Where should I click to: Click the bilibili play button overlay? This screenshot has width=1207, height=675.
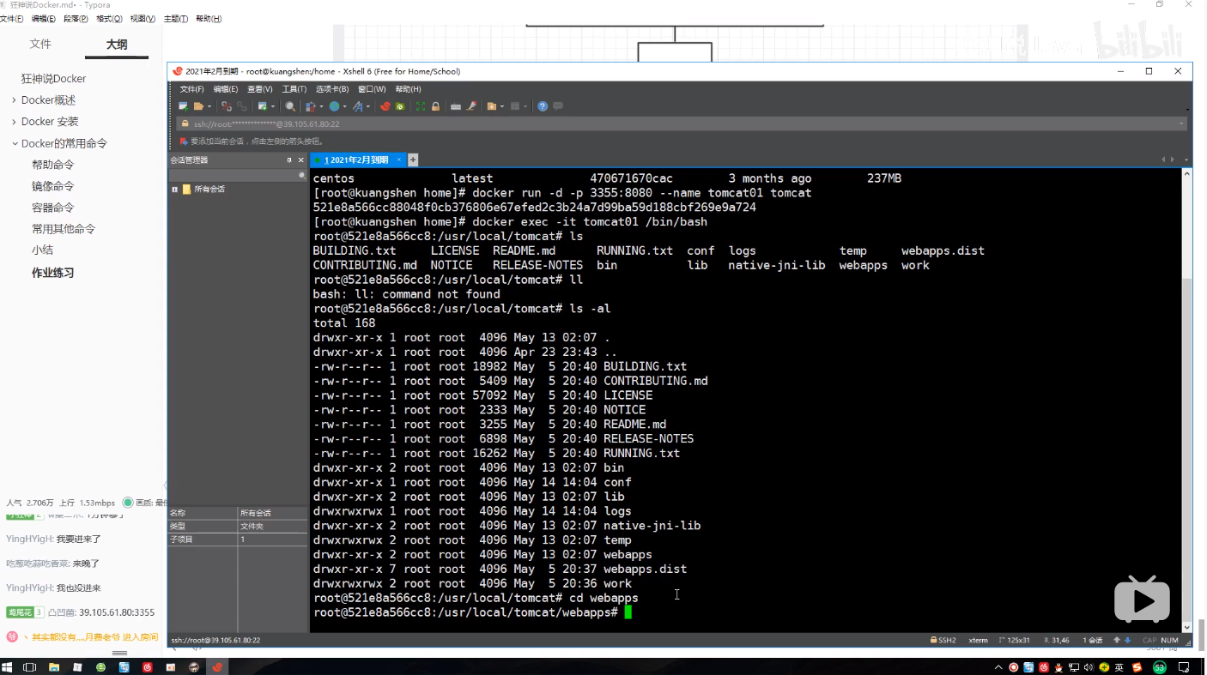click(x=1142, y=599)
